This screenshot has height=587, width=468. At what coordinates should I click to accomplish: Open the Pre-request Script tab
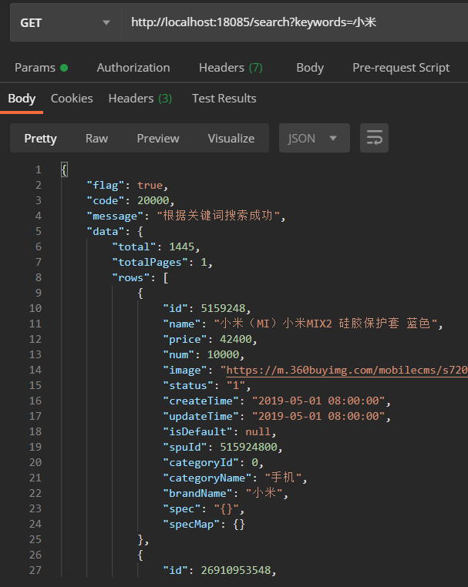click(x=401, y=68)
